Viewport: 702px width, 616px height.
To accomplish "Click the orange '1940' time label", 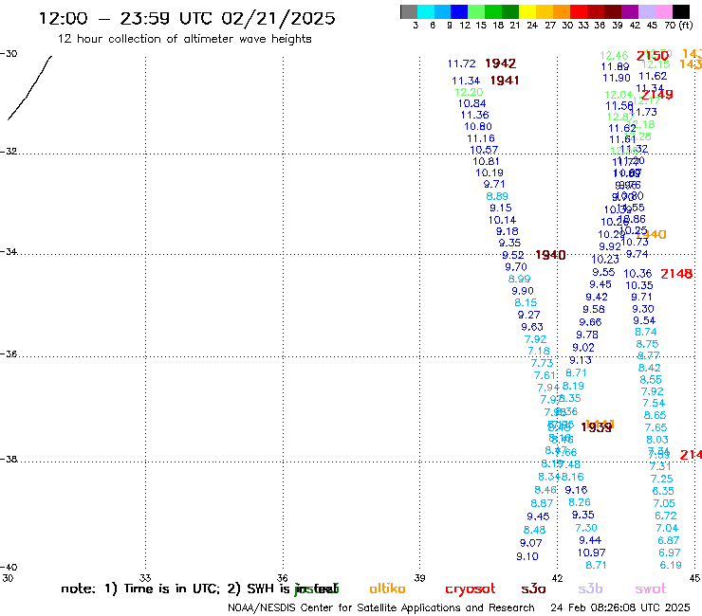I will (652, 234).
